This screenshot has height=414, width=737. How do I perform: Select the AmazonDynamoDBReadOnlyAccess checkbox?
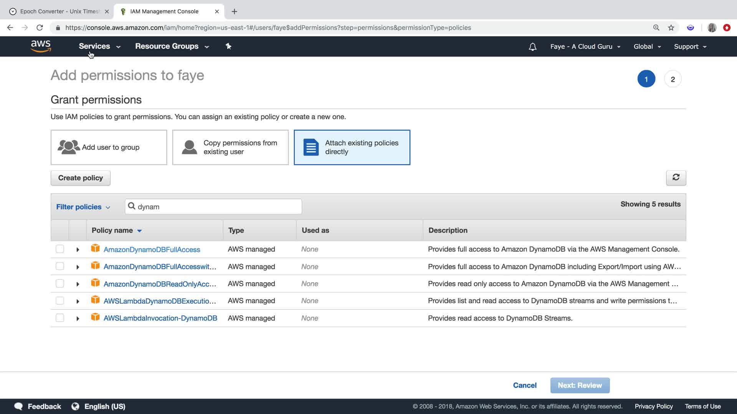[x=60, y=283]
